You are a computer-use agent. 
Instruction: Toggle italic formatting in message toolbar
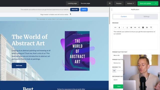(x=123, y=27)
